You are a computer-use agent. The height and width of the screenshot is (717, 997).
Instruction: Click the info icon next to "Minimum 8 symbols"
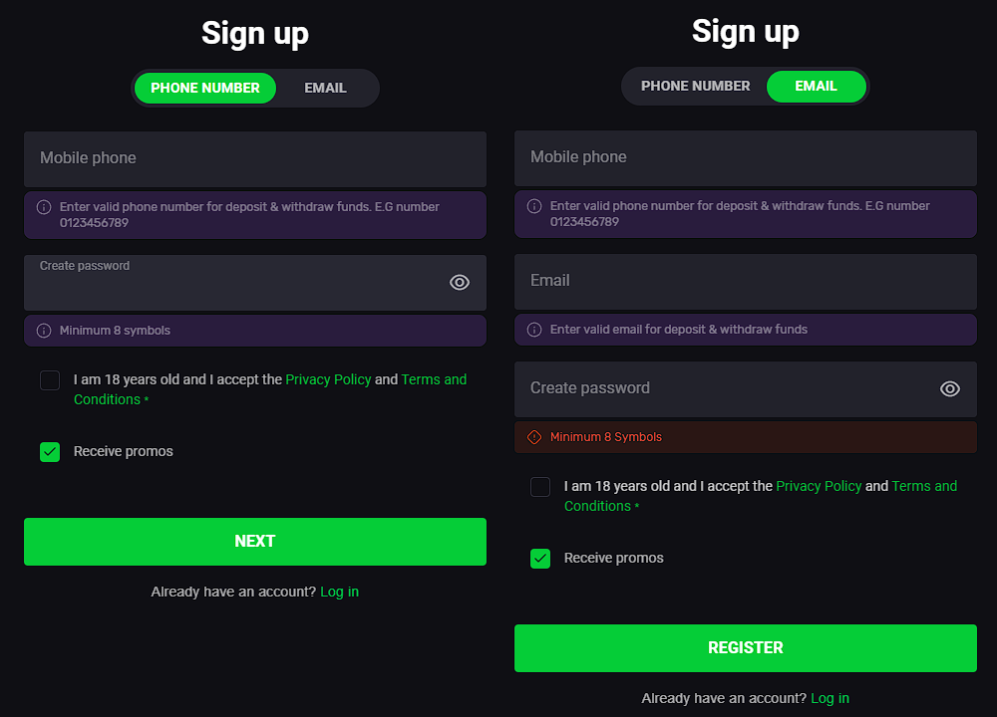tap(43, 330)
